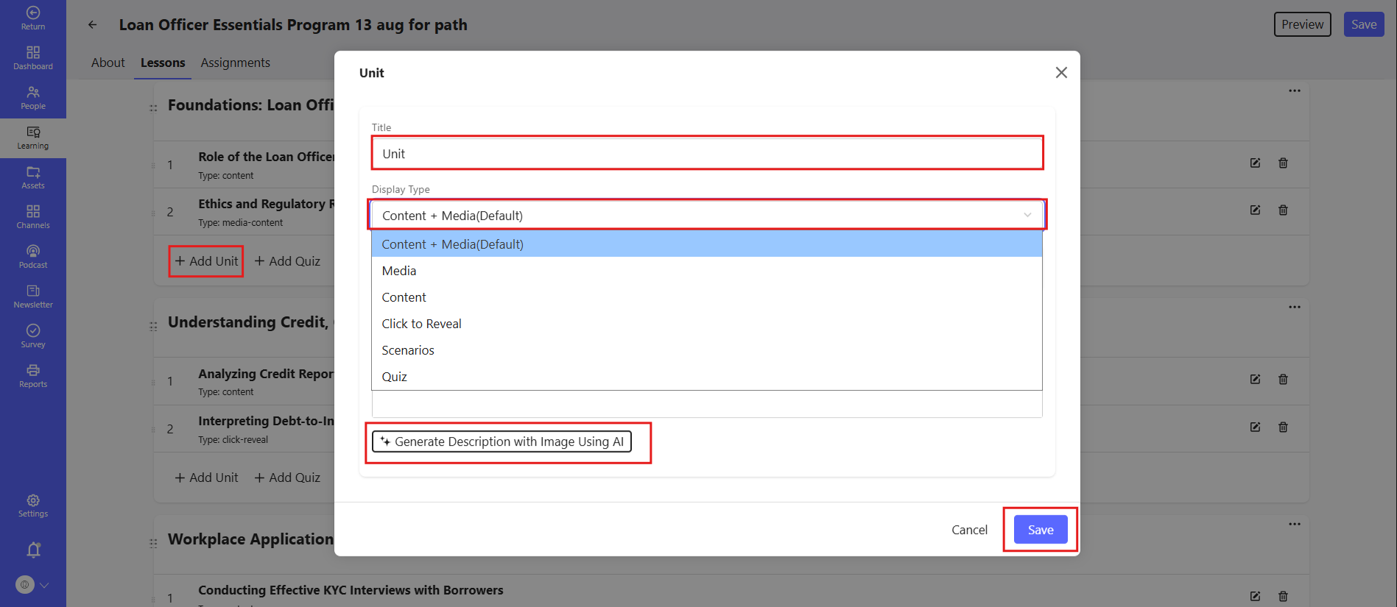Click the Preview button
The width and height of the screenshot is (1397, 607).
click(x=1302, y=24)
